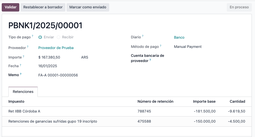This screenshot has width=255, height=137.
Task: Show the Memo field help tooltip icon
Action: click(x=21, y=74)
